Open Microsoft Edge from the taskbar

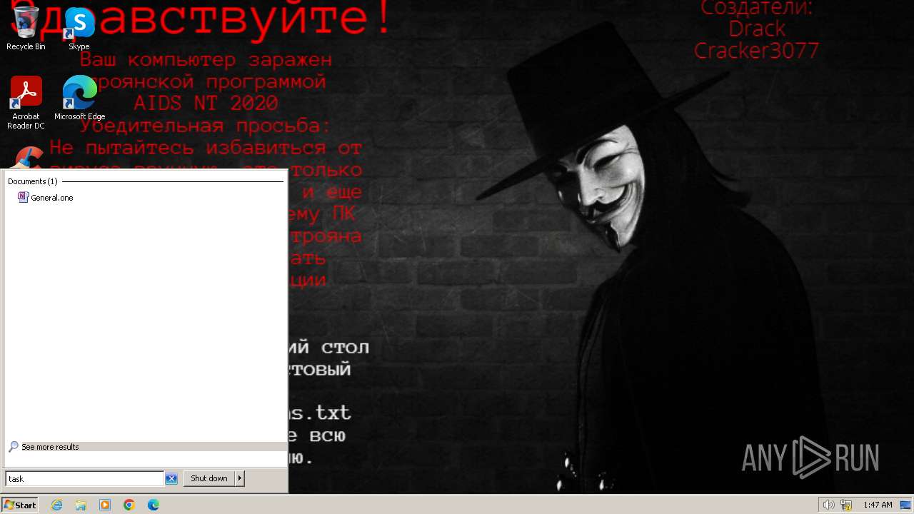tap(154, 505)
